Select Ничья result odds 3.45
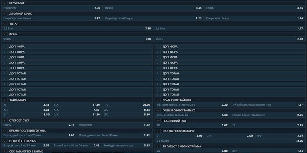This screenshot has width=307, height=153. pos(153,8)
